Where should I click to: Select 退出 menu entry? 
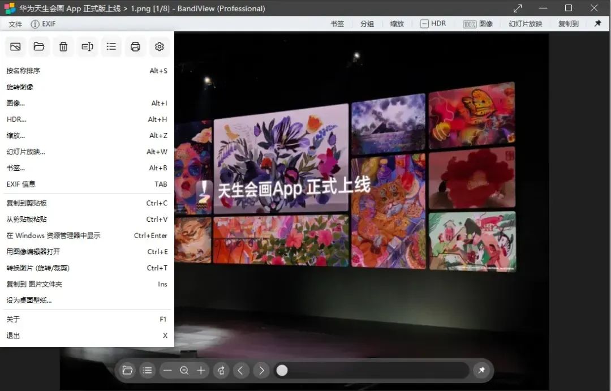(87, 335)
